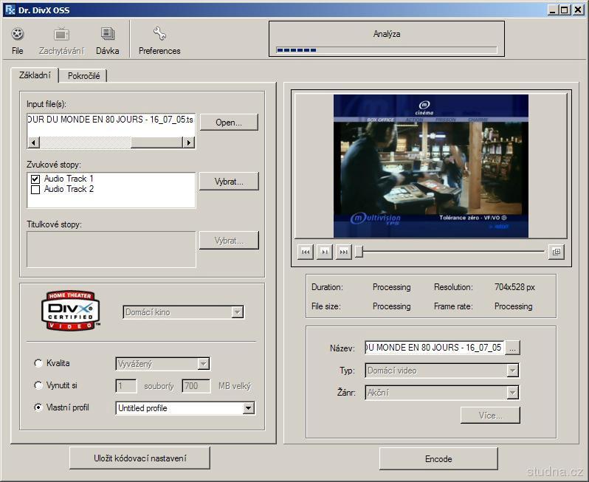
Task: Select the Kvalita radio option
Action: (x=38, y=363)
